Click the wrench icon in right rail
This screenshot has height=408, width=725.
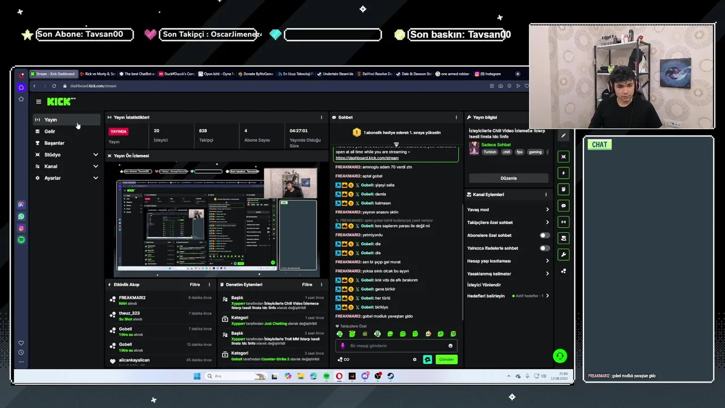(x=563, y=255)
